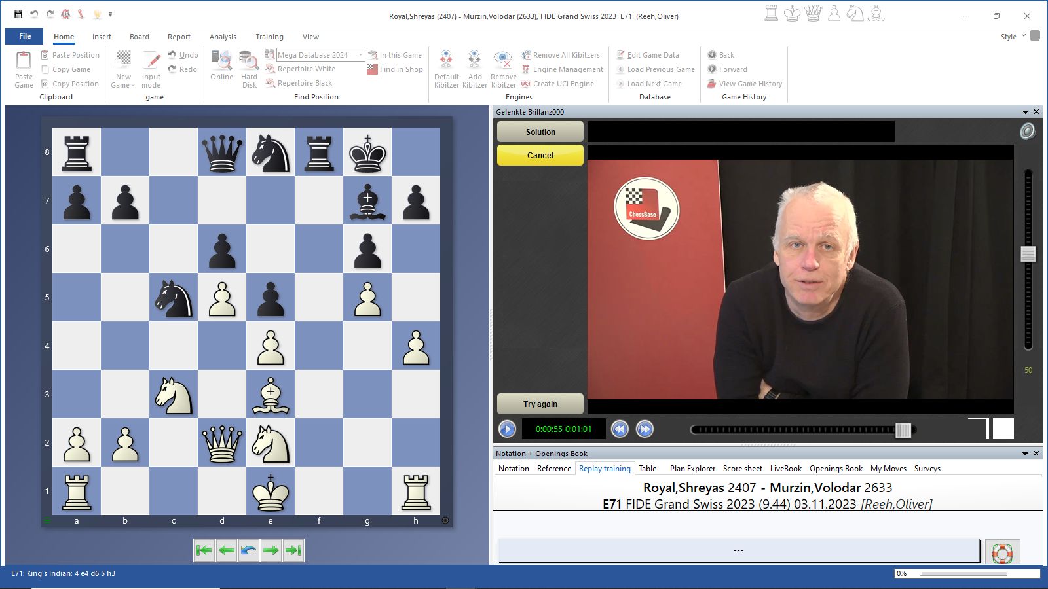
Task: Switch to the Analysis ribbon tab
Action: (223, 37)
